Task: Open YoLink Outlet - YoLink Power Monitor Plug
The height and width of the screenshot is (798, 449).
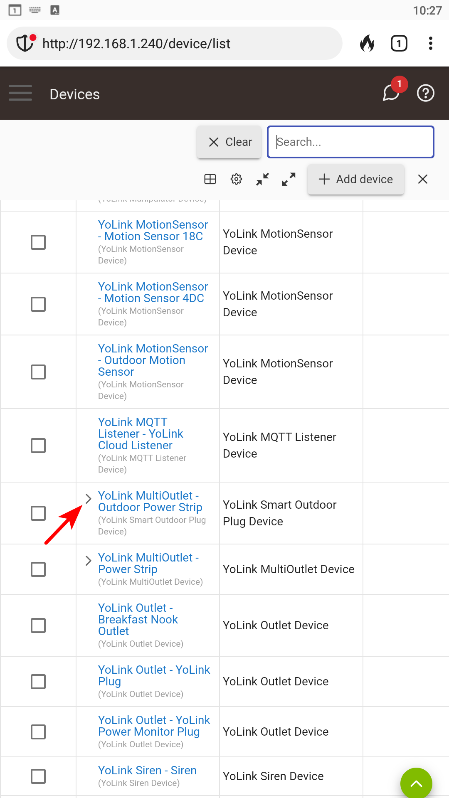Action: [154, 726]
